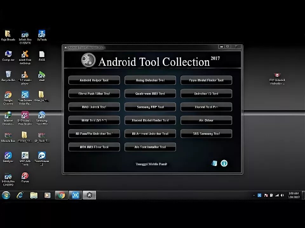Select the Internet Download Manager desktop shortcut
The width and height of the screenshot is (305, 228).
(x=8, y=118)
